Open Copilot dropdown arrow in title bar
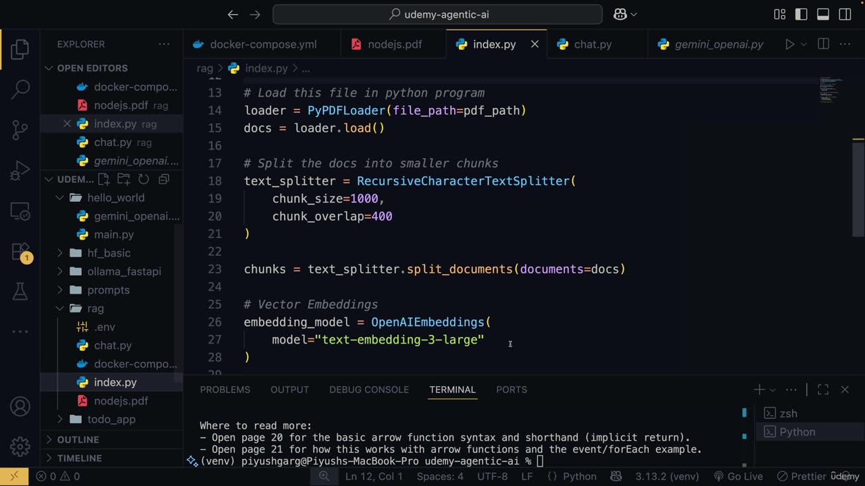 [634, 14]
